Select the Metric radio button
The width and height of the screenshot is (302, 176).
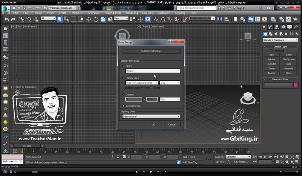coord(123,66)
